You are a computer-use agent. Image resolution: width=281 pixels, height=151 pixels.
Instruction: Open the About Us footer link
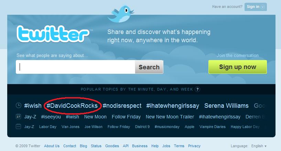point(52,146)
